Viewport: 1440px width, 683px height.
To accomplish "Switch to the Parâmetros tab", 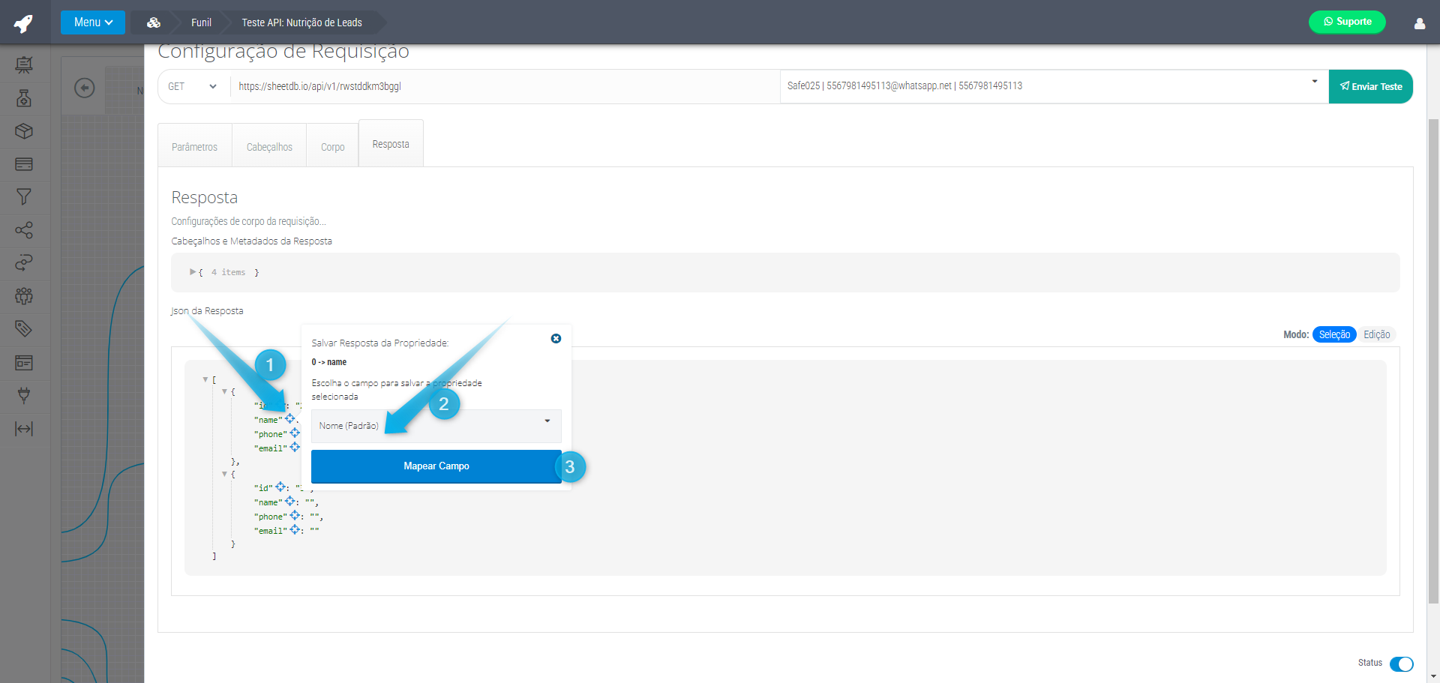I will pyautogui.click(x=195, y=147).
